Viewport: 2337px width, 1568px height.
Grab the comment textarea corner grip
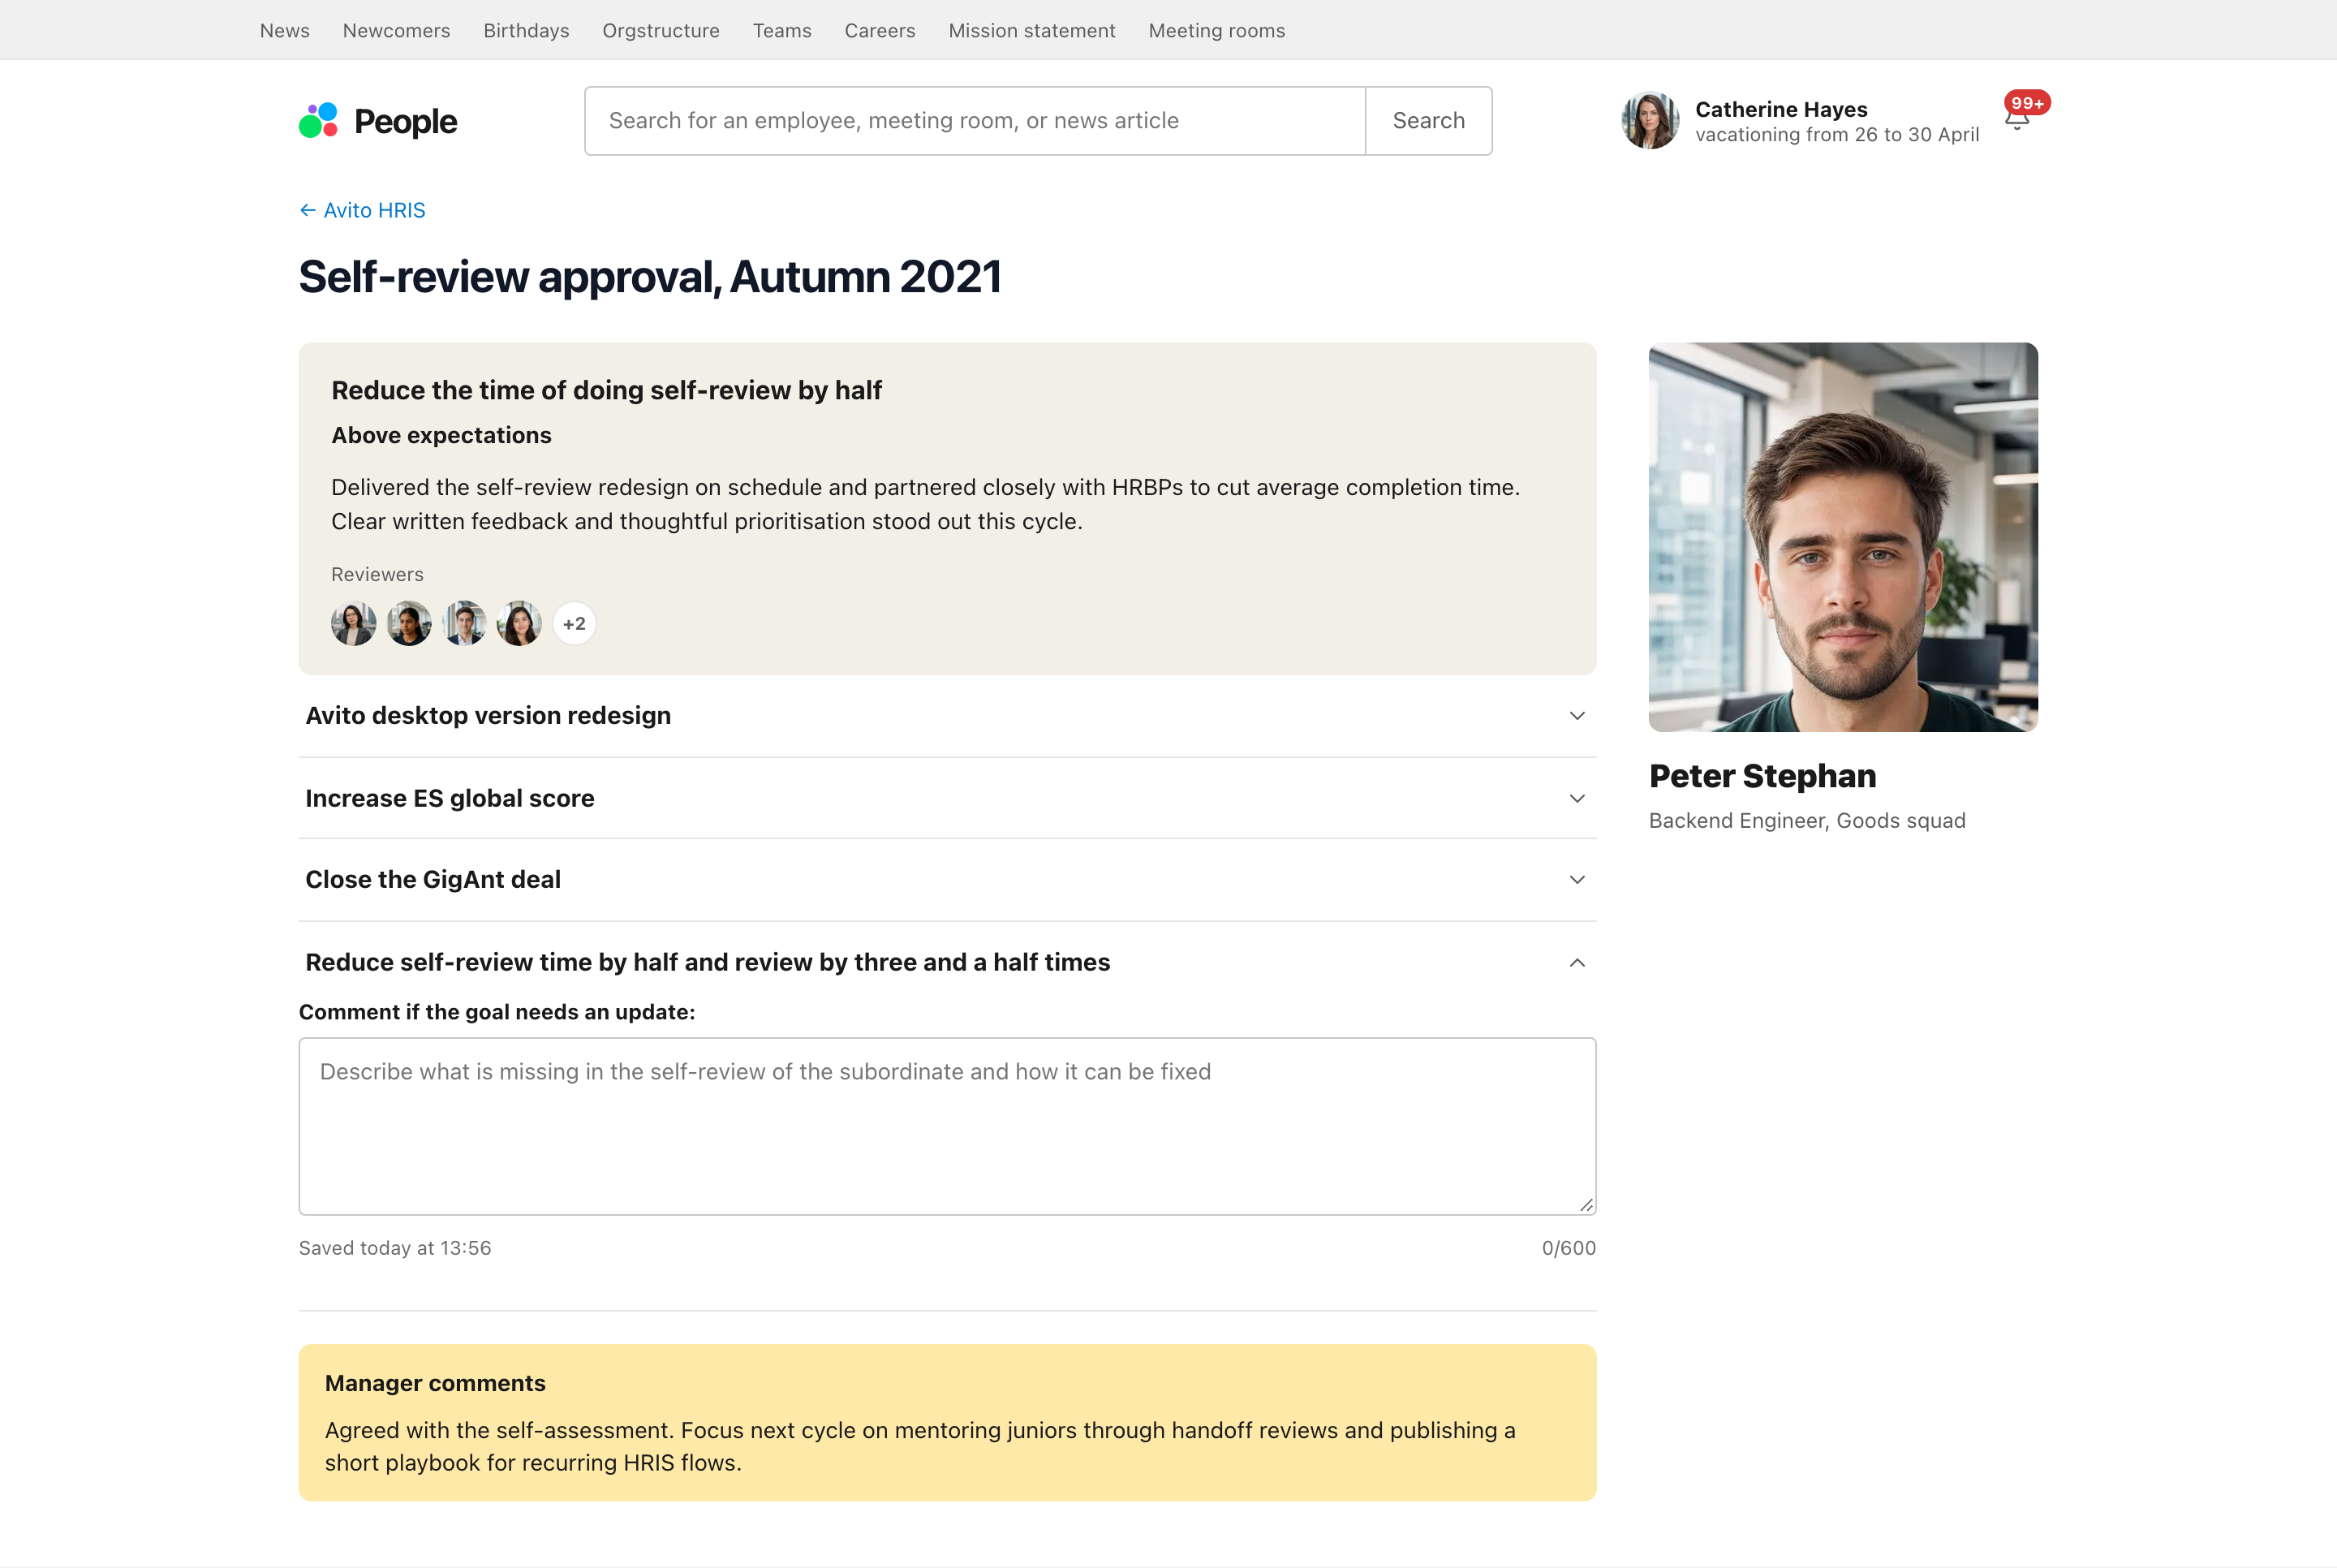(x=1586, y=1204)
